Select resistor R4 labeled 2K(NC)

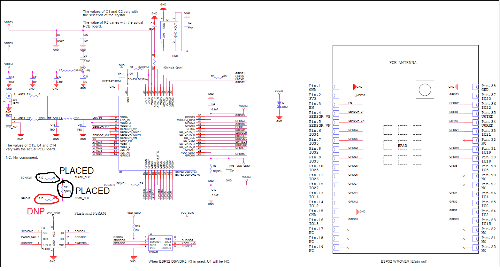coord(211,168)
